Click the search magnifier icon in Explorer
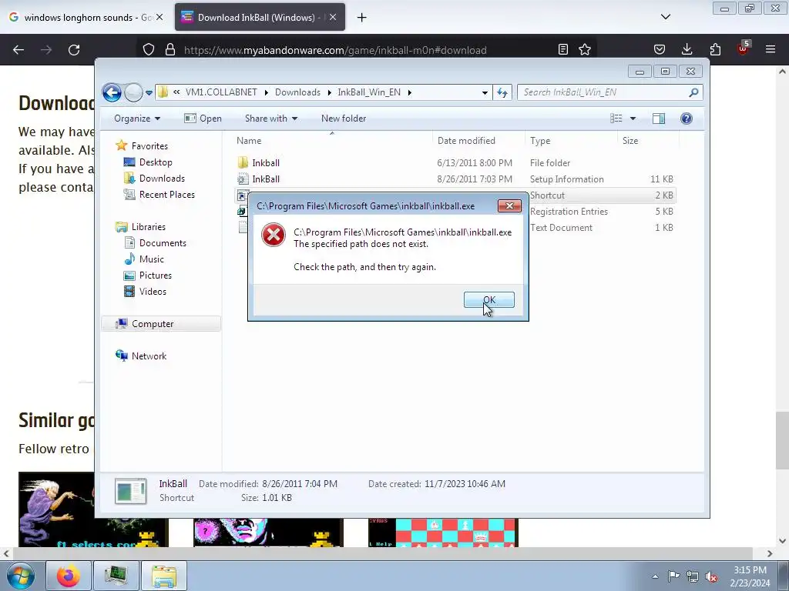This screenshot has height=591, width=789. pos(694,92)
